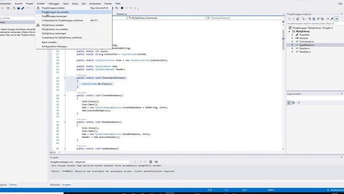Click 'Fehler: TF400813' output line
344x194 pixels.
(x=113, y=171)
